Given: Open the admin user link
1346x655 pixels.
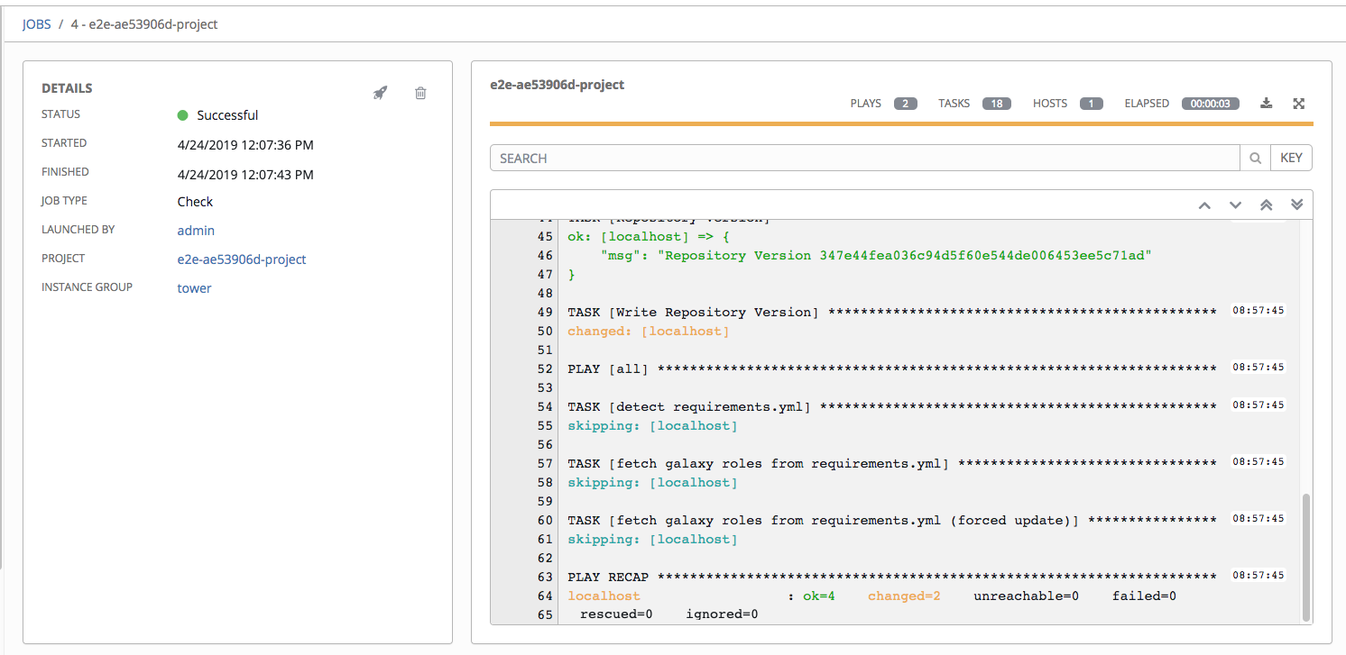Looking at the screenshot, I should click(196, 231).
